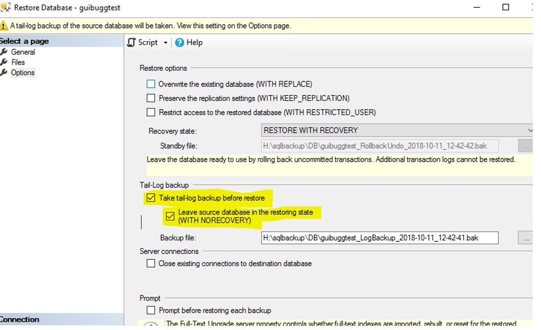541x330 pixels.
Task: Open the Help icon button
Action: (x=180, y=43)
